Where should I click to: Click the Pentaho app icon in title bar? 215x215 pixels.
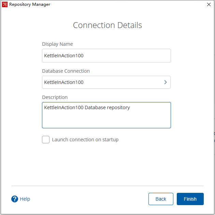(5, 4)
